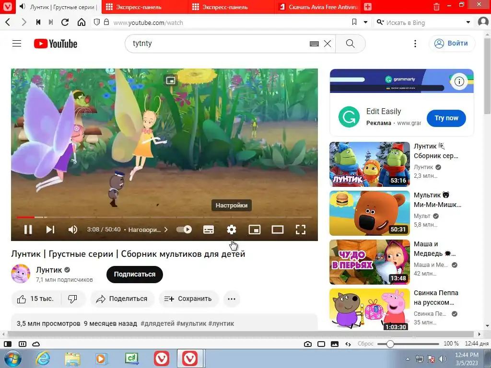Reset zoom with Сброс button
This screenshot has height=368, width=491.
point(366,344)
